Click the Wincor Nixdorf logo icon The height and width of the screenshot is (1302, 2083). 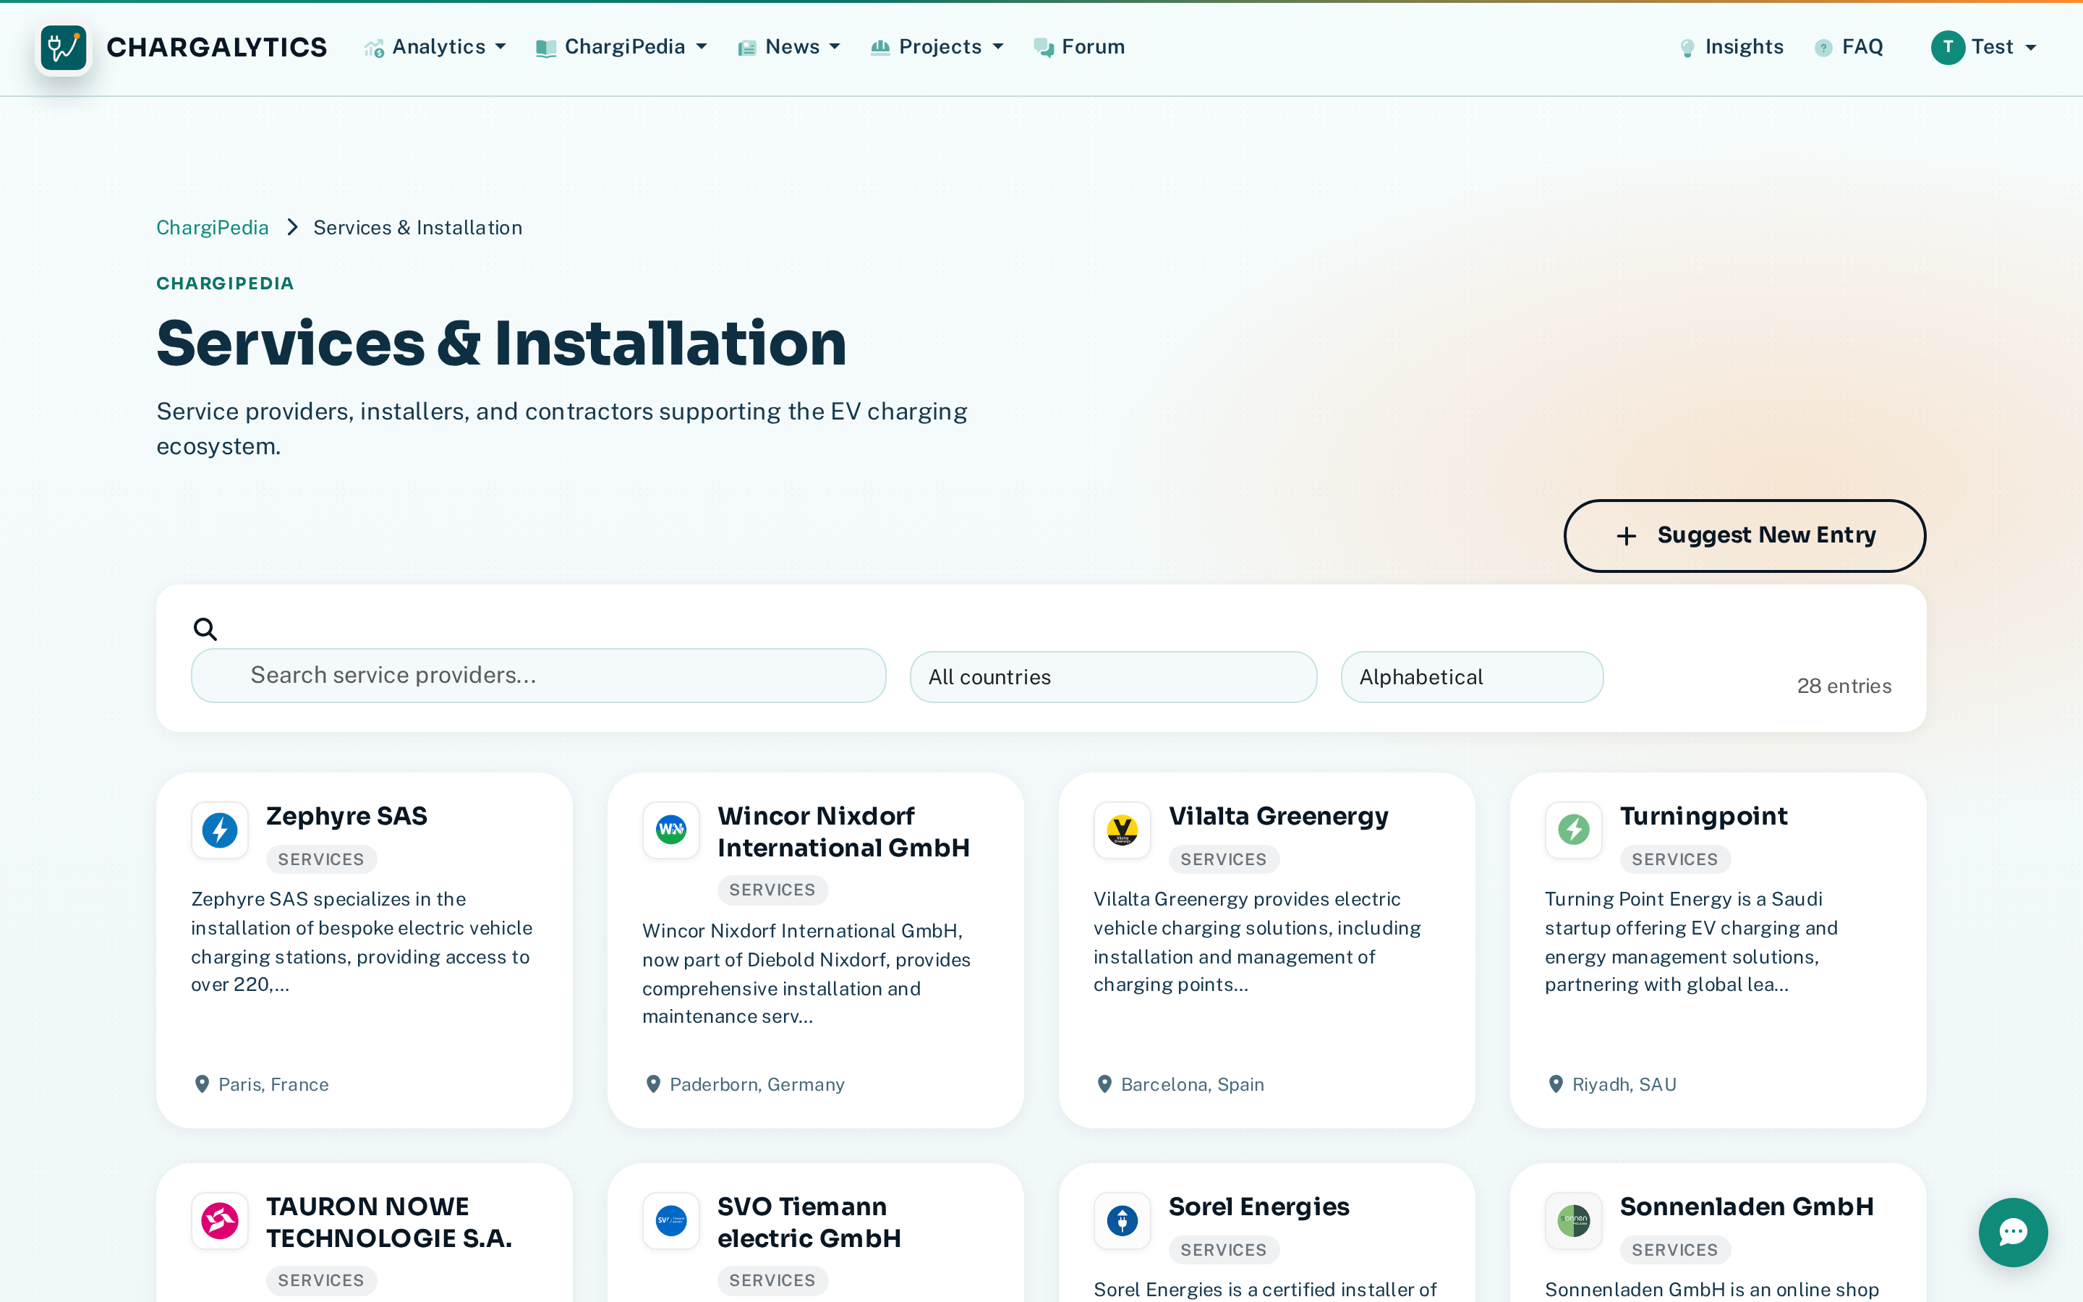[670, 830]
